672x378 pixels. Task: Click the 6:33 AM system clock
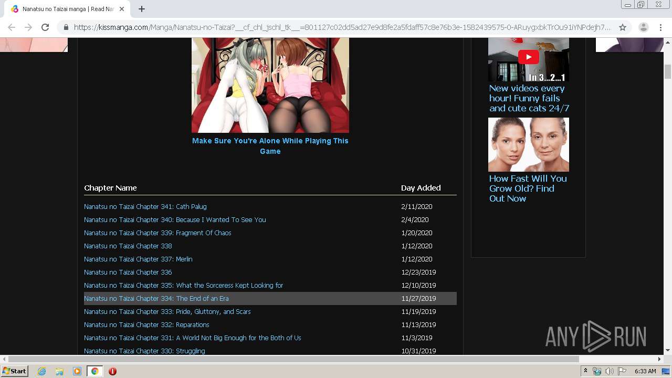click(x=645, y=371)
